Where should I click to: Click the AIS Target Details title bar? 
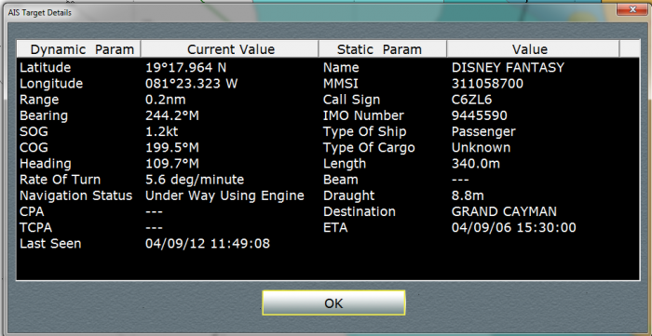click(307, 12)
